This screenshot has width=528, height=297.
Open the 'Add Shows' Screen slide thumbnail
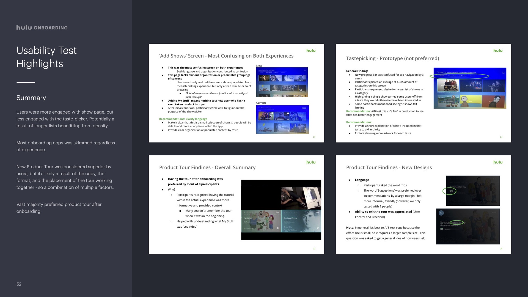tap(236, 93)
